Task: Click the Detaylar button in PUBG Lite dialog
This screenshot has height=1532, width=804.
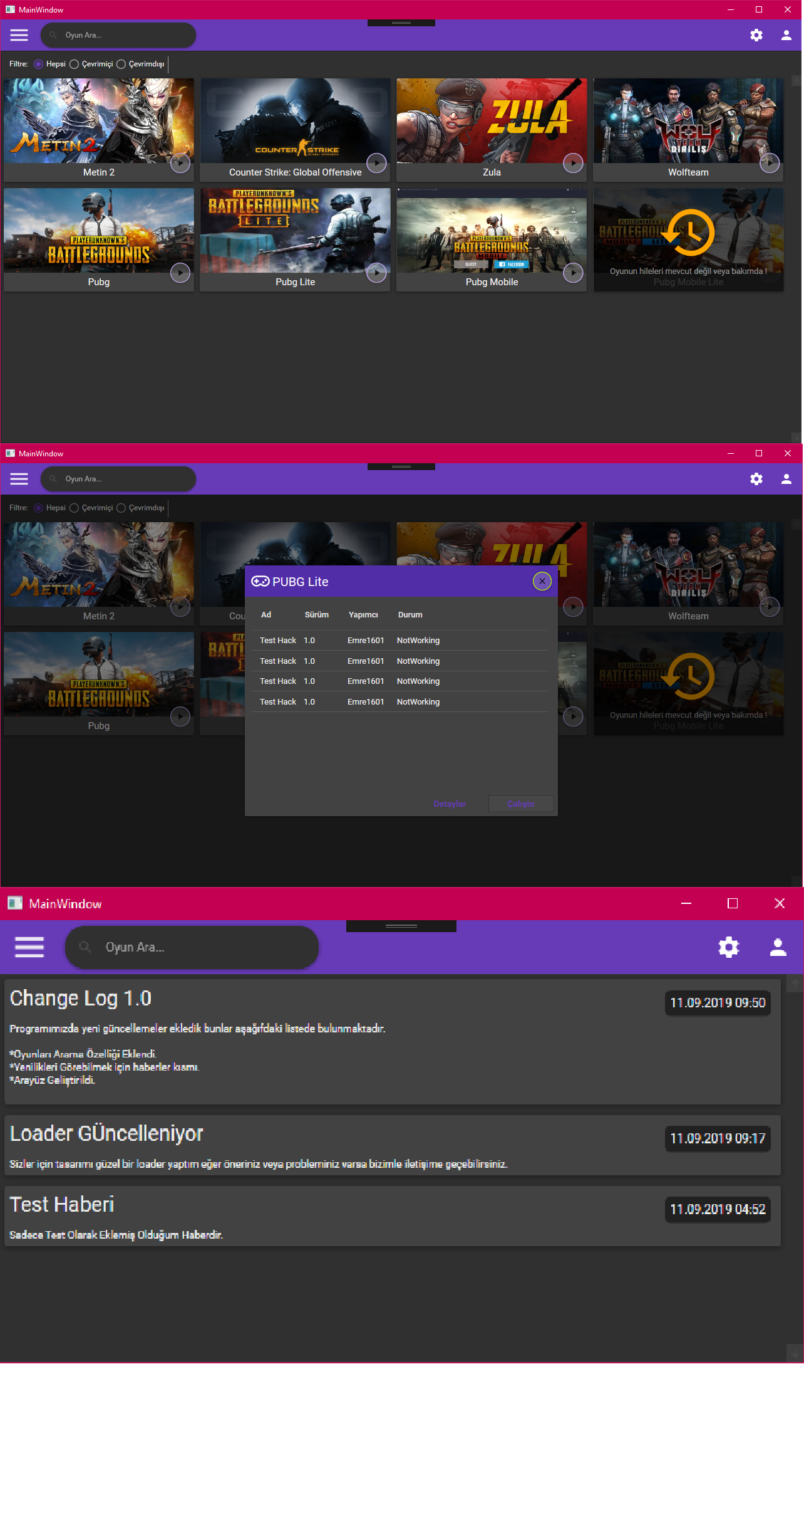Action: 450,804
